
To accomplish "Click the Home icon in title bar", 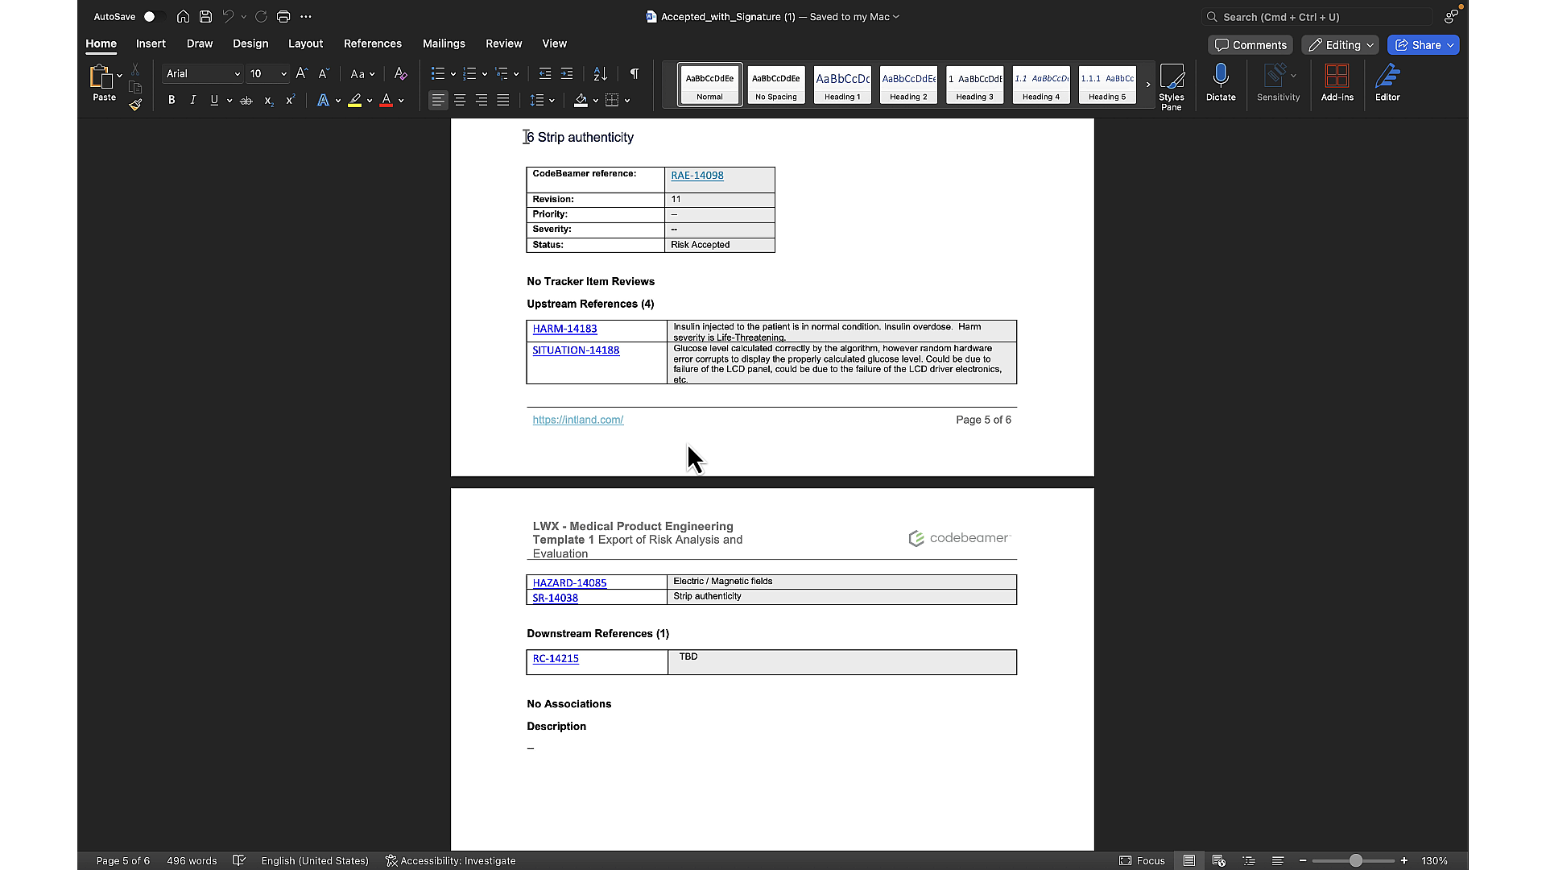I will point(183,17).
